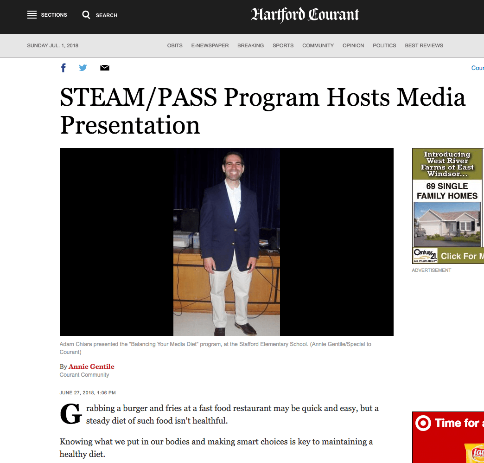Click the Hartford Courant masthead logo

[305, 15]
